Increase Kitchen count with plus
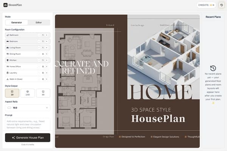Viewport: 227px width, 151px height. (x=47, y=60)
